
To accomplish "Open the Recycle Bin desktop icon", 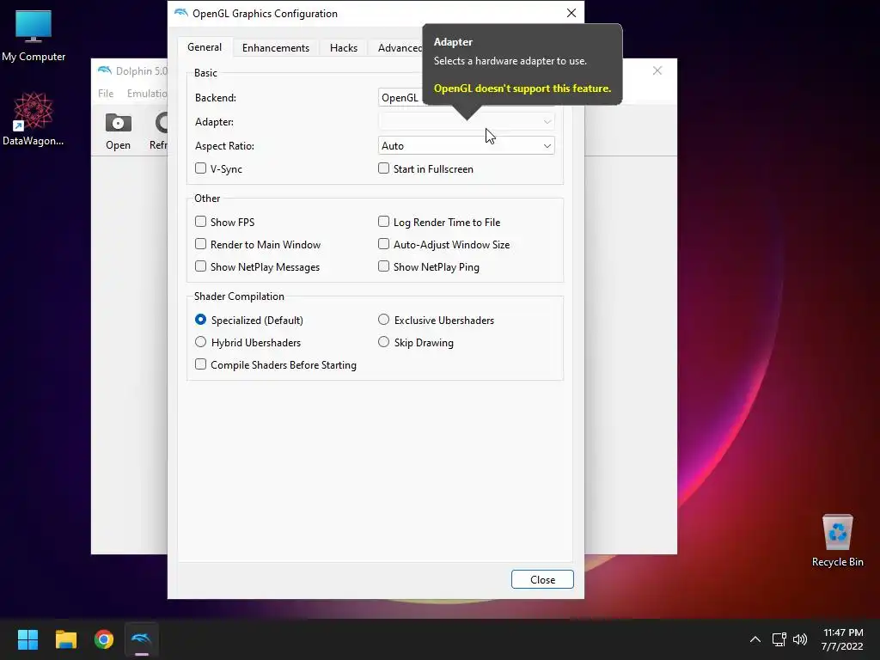I will (x=837, y=541).
